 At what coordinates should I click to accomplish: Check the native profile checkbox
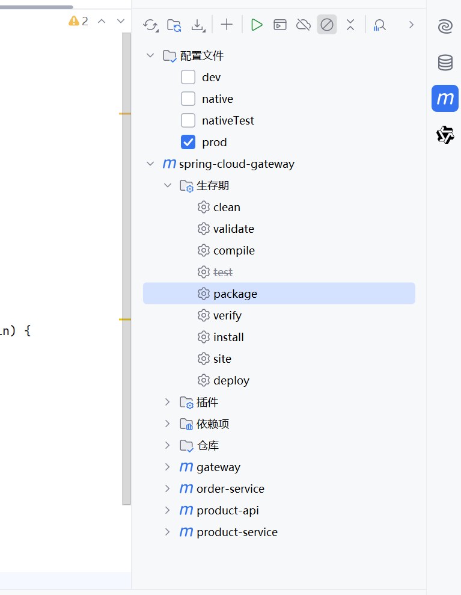coord(188,99)
